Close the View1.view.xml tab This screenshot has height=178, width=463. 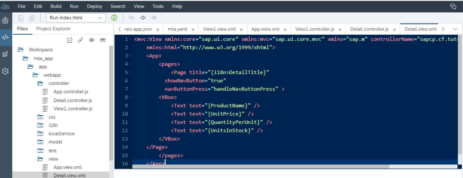[241, 29]
